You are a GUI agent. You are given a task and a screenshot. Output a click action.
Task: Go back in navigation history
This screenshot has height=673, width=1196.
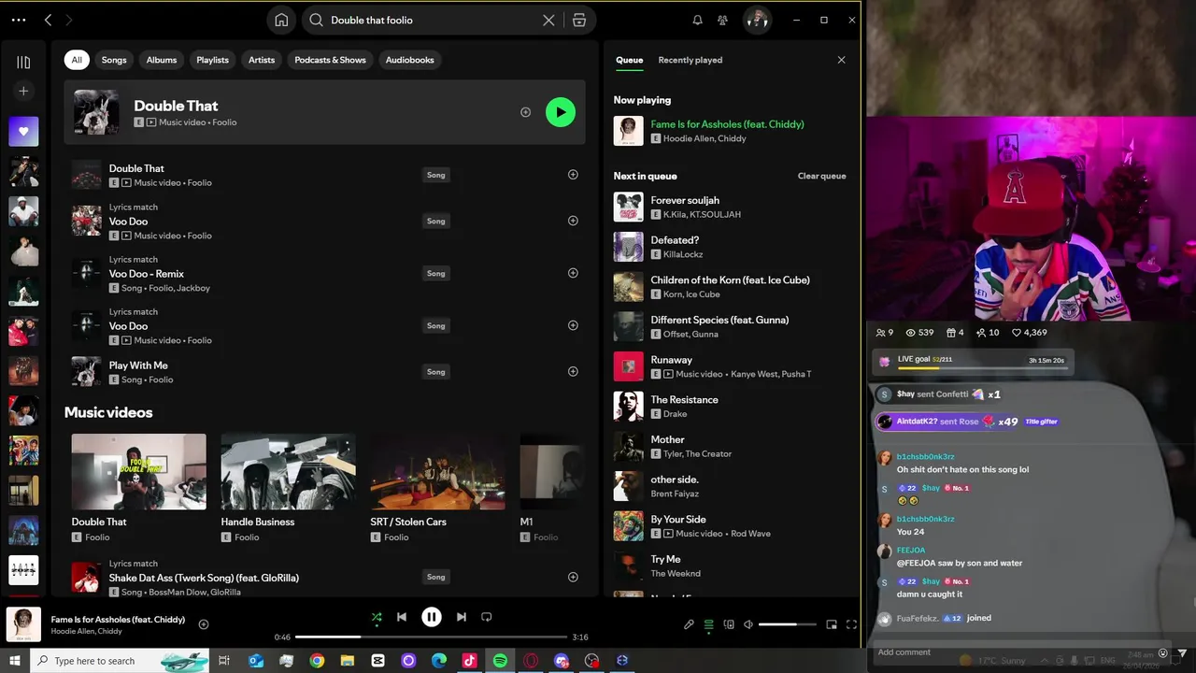point(48,20)
